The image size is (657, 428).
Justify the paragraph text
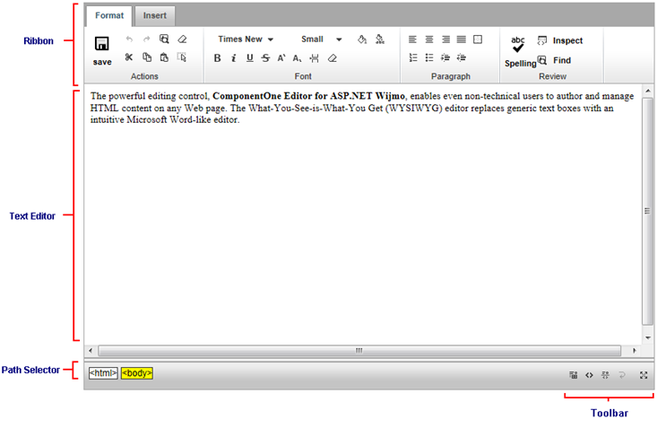[462, 39]
